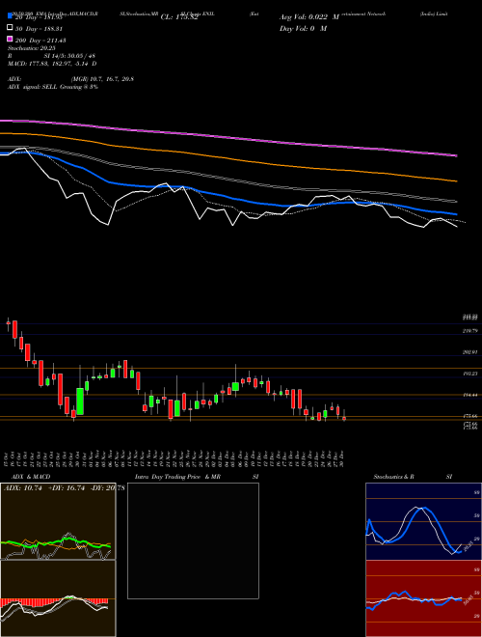
Task: Select the '50 Day = 188.31' legend text
Action: click(40, 29)
